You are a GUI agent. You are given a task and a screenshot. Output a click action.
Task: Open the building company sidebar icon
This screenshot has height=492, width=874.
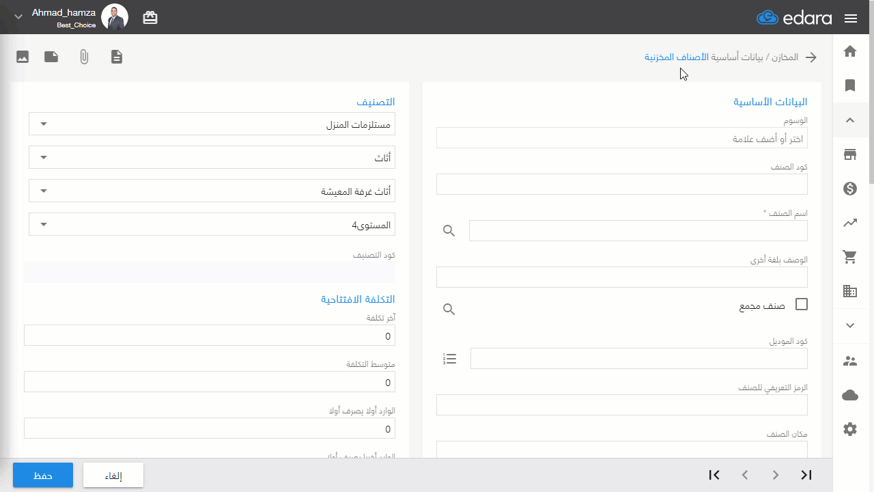pyautogui.click(x=850, y=292)
